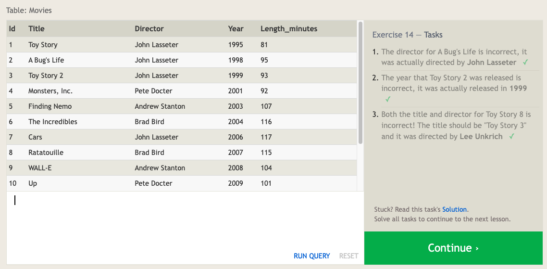Click Brad Bird in The Incredibles row
This screenshot has height=269, width=547.
pos(149,122)
